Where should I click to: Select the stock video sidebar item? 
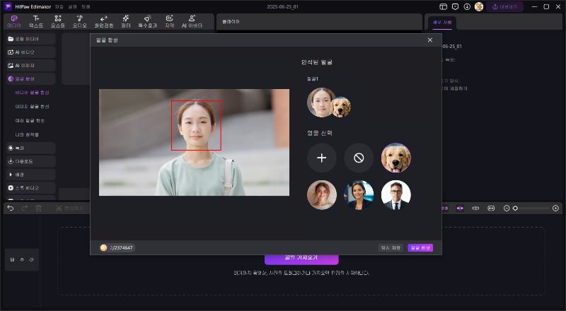click(x=30, y=188)
